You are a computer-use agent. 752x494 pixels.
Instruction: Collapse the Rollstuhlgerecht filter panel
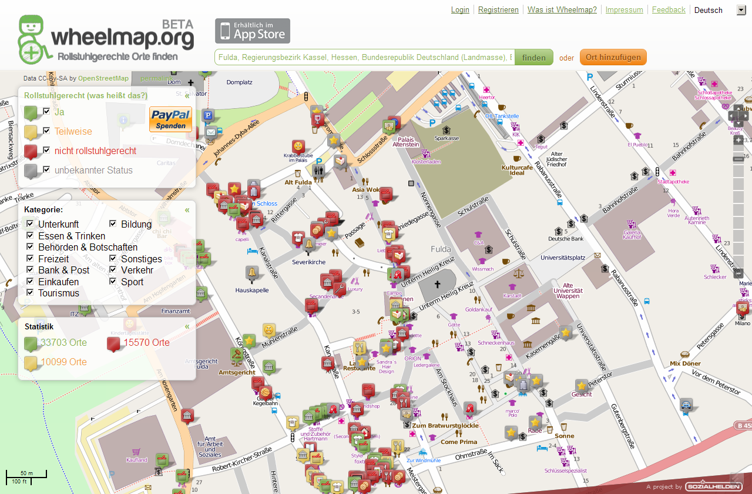[187, 95]
